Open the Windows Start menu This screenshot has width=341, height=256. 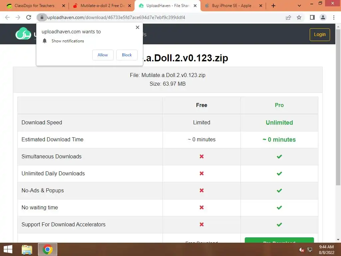point(8,249)
